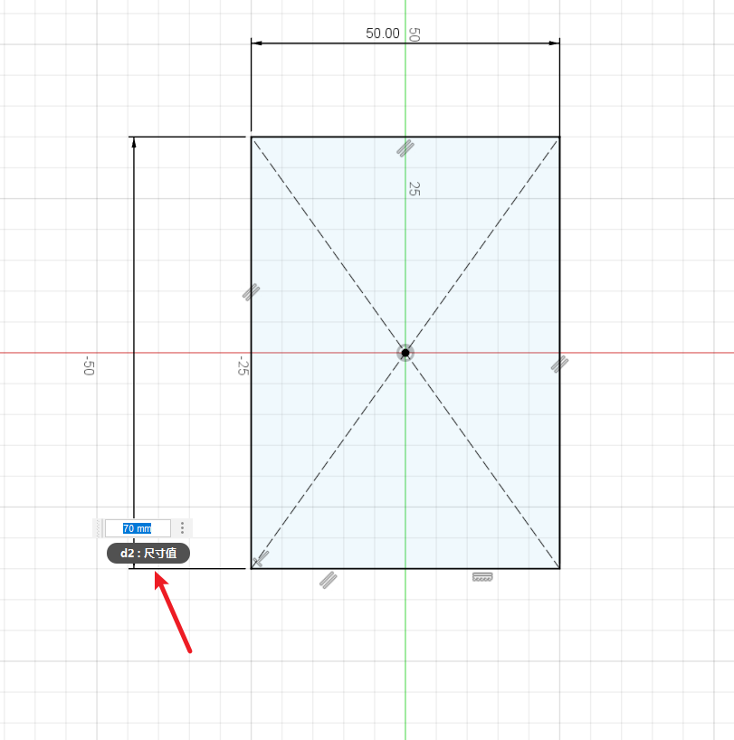The height and width of the screenshot is (740, 734).
Task: Select the parallel constraint icon on left edge
Action: [251, 291]
